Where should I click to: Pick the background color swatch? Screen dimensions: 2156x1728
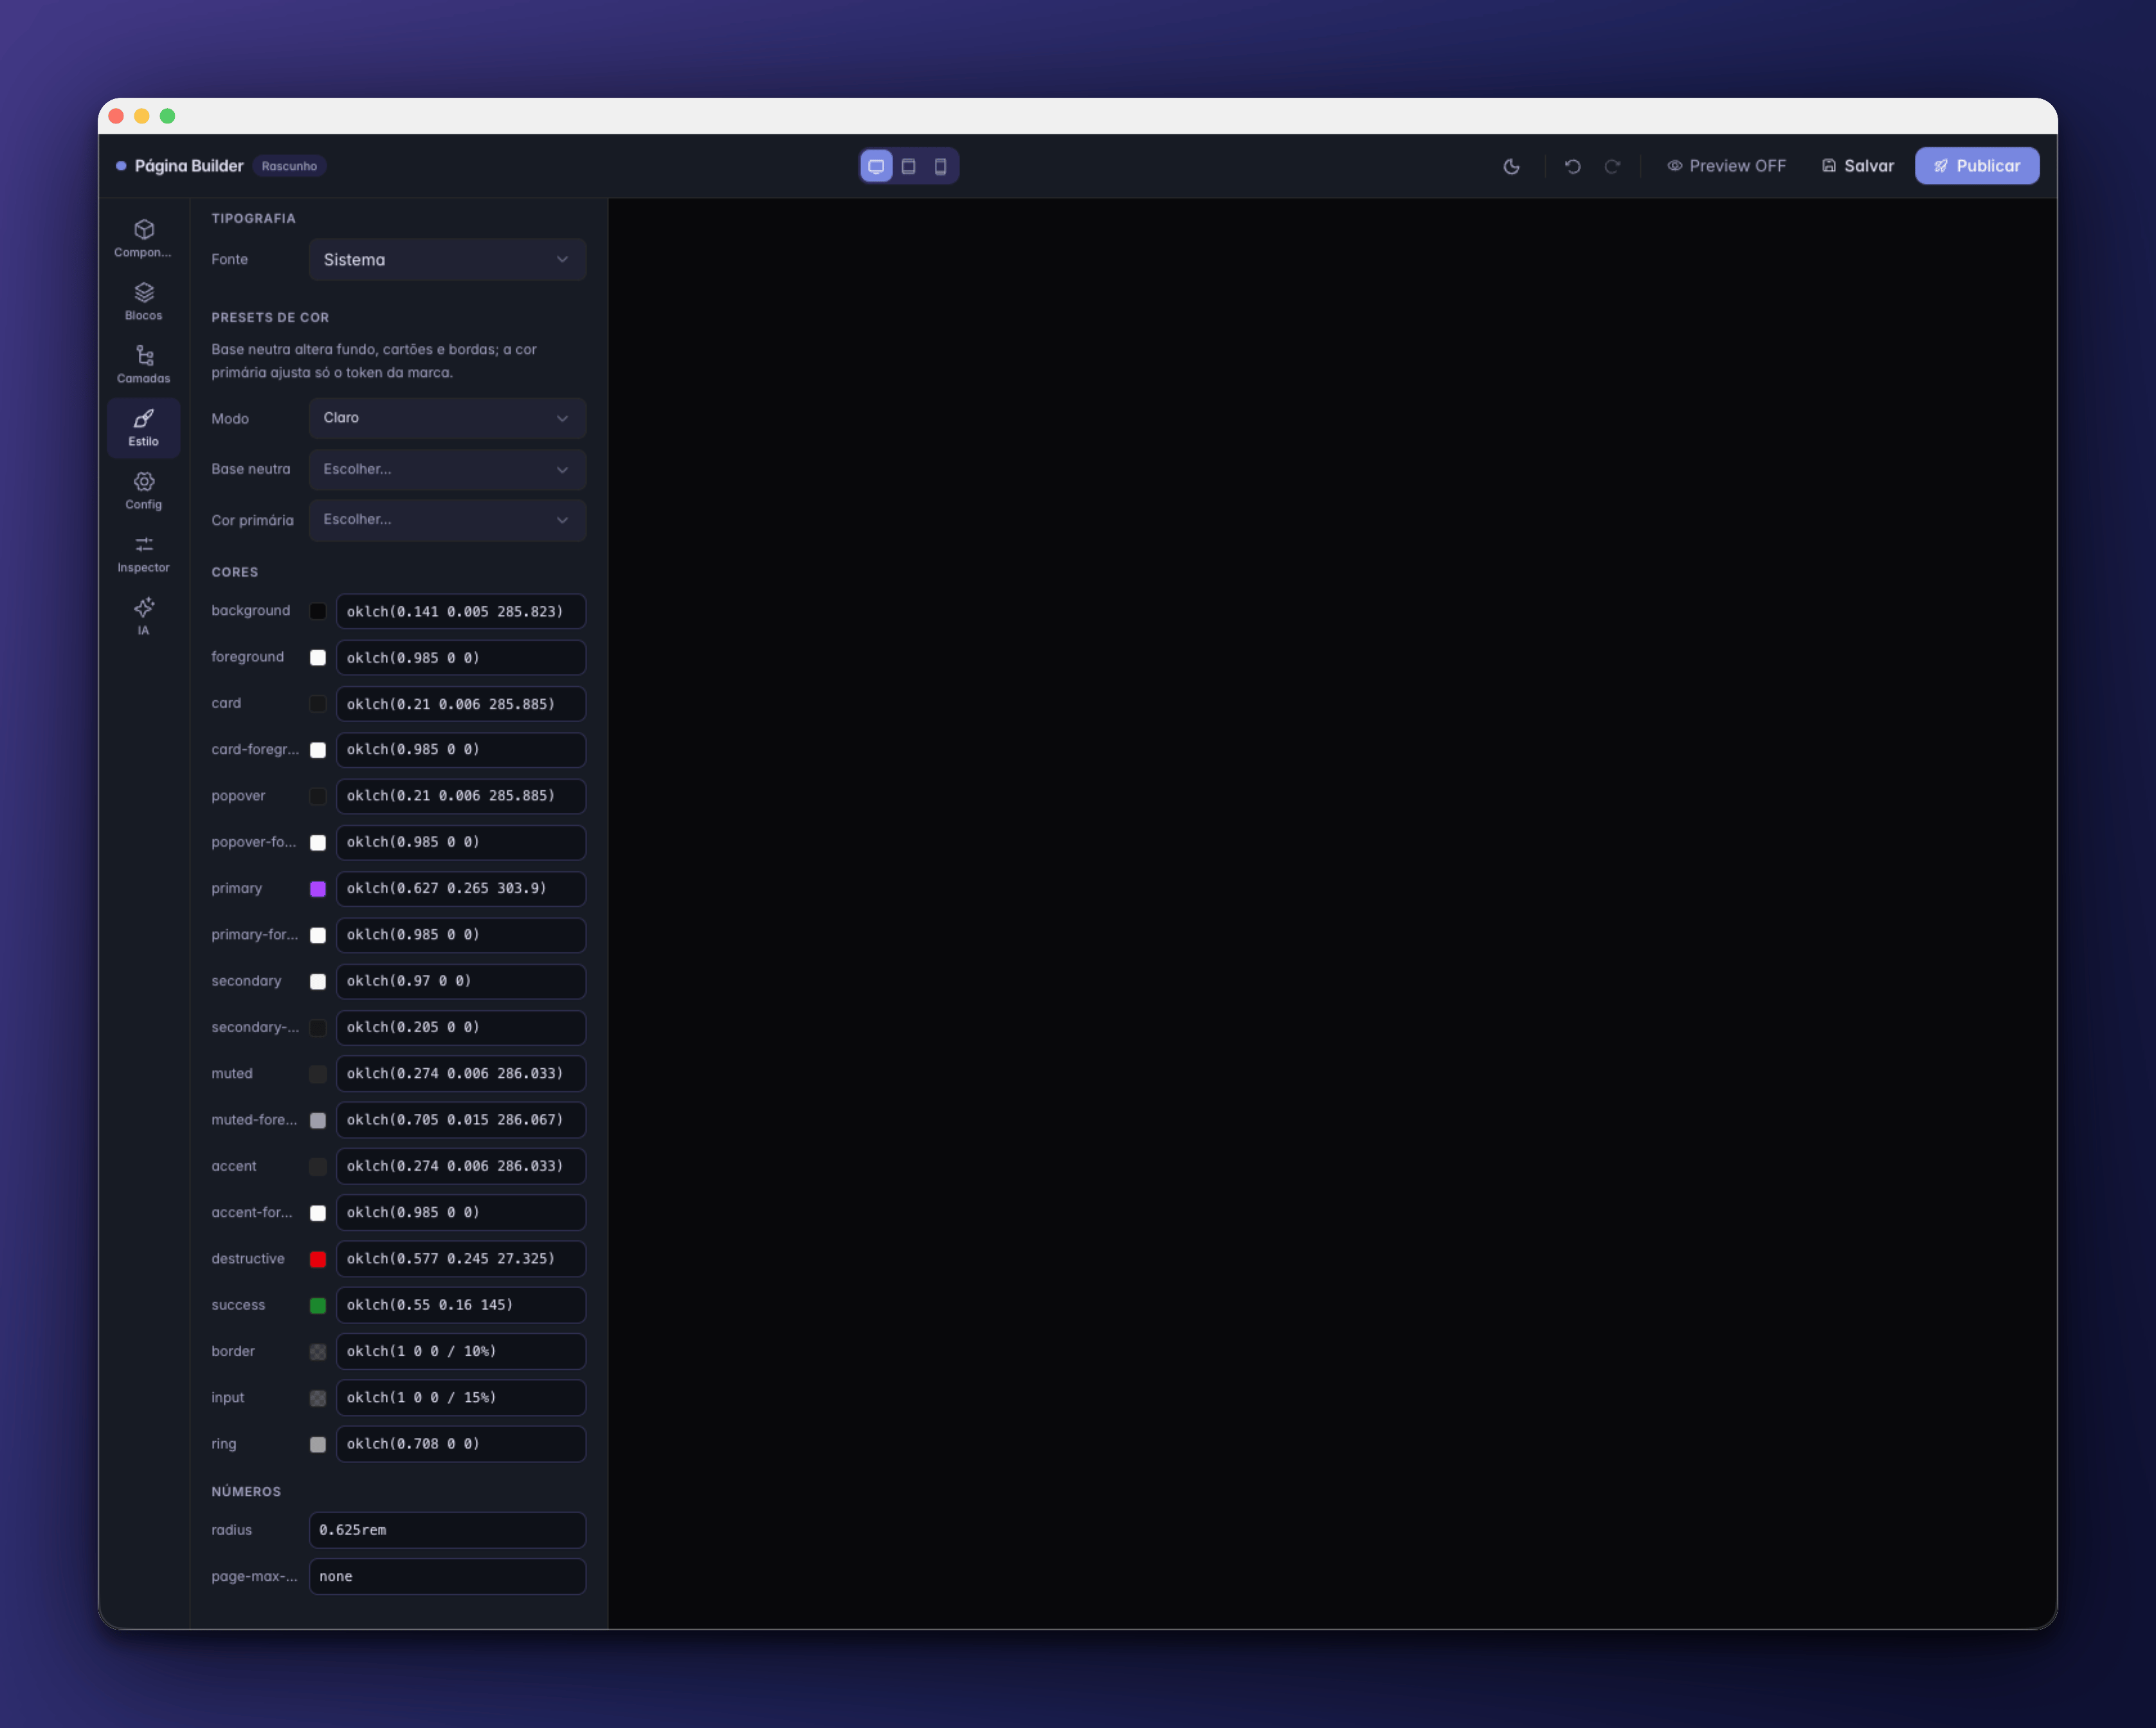(318, 611)
